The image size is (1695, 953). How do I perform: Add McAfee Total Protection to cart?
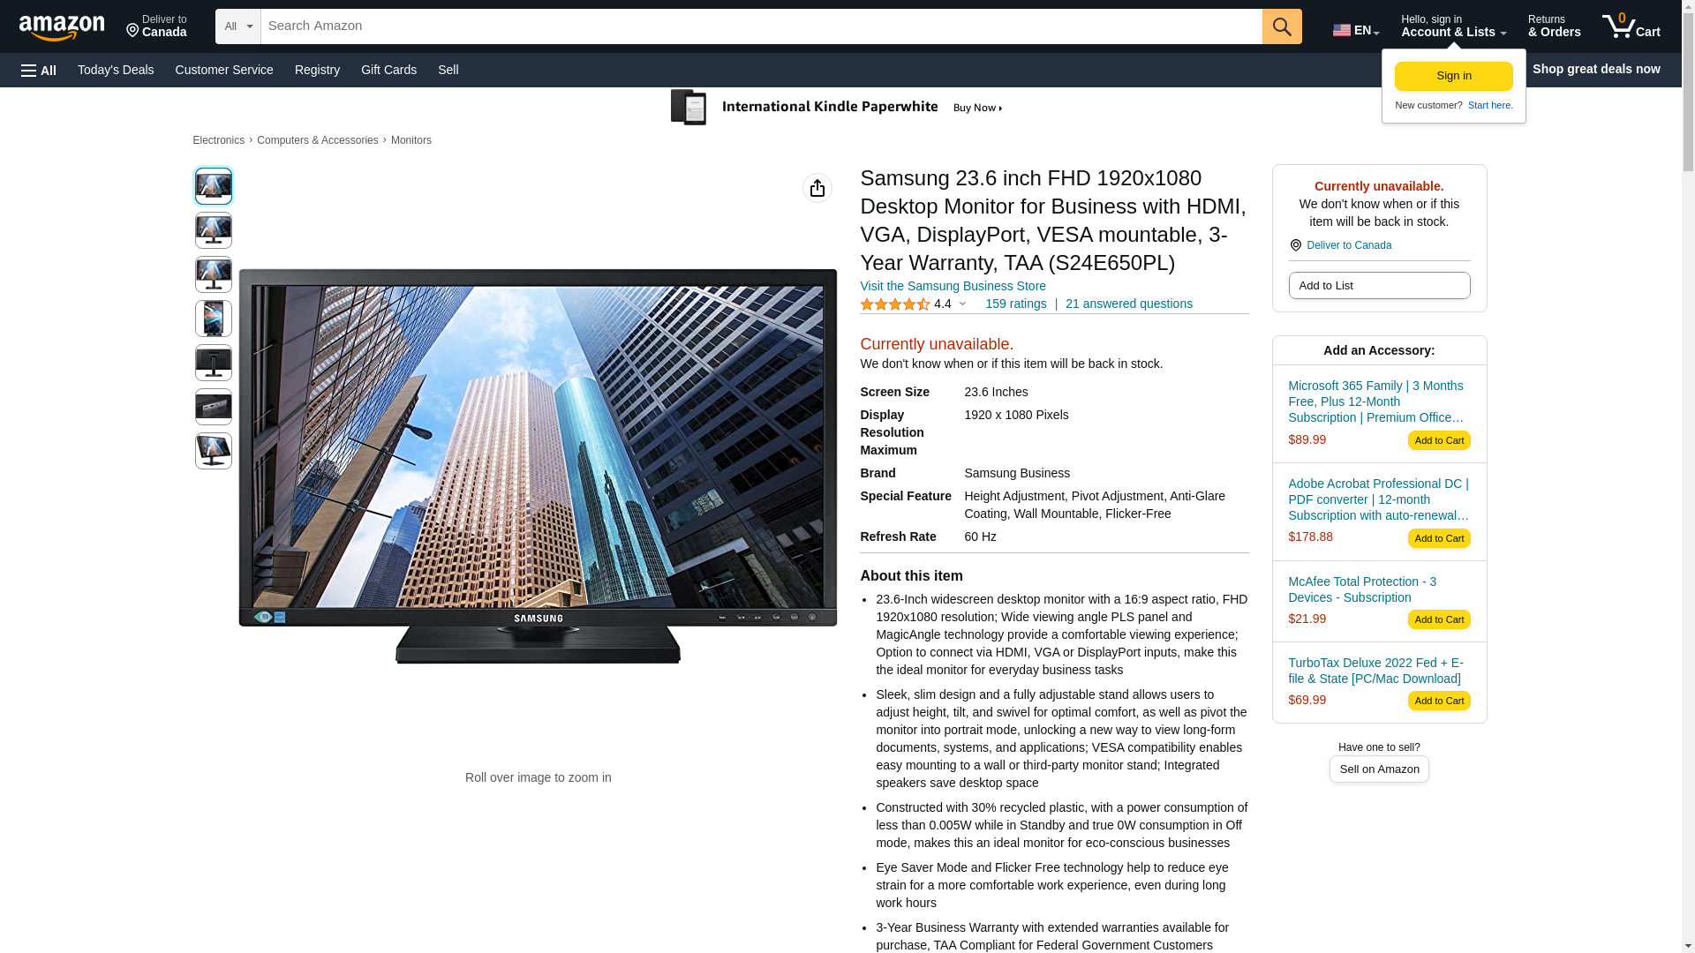(x=1438, y=619)
